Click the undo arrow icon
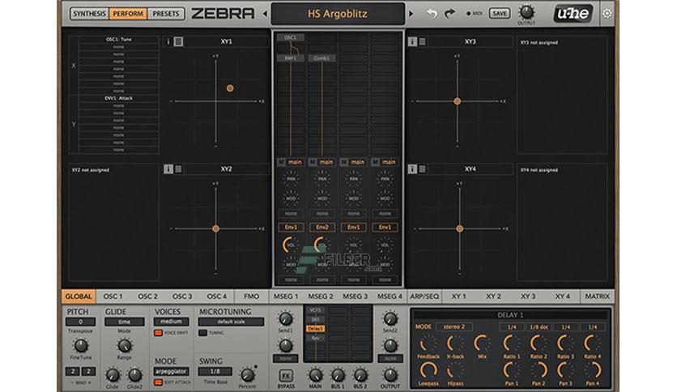 [x=432, y=14]
